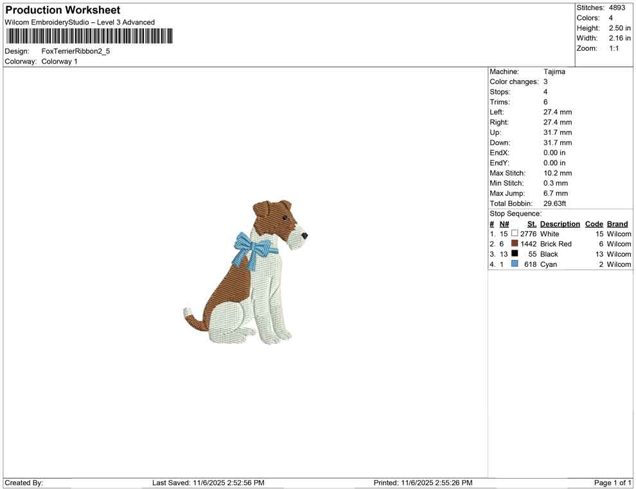Click the Code column header
636x489 pixels.
point(594,223)
